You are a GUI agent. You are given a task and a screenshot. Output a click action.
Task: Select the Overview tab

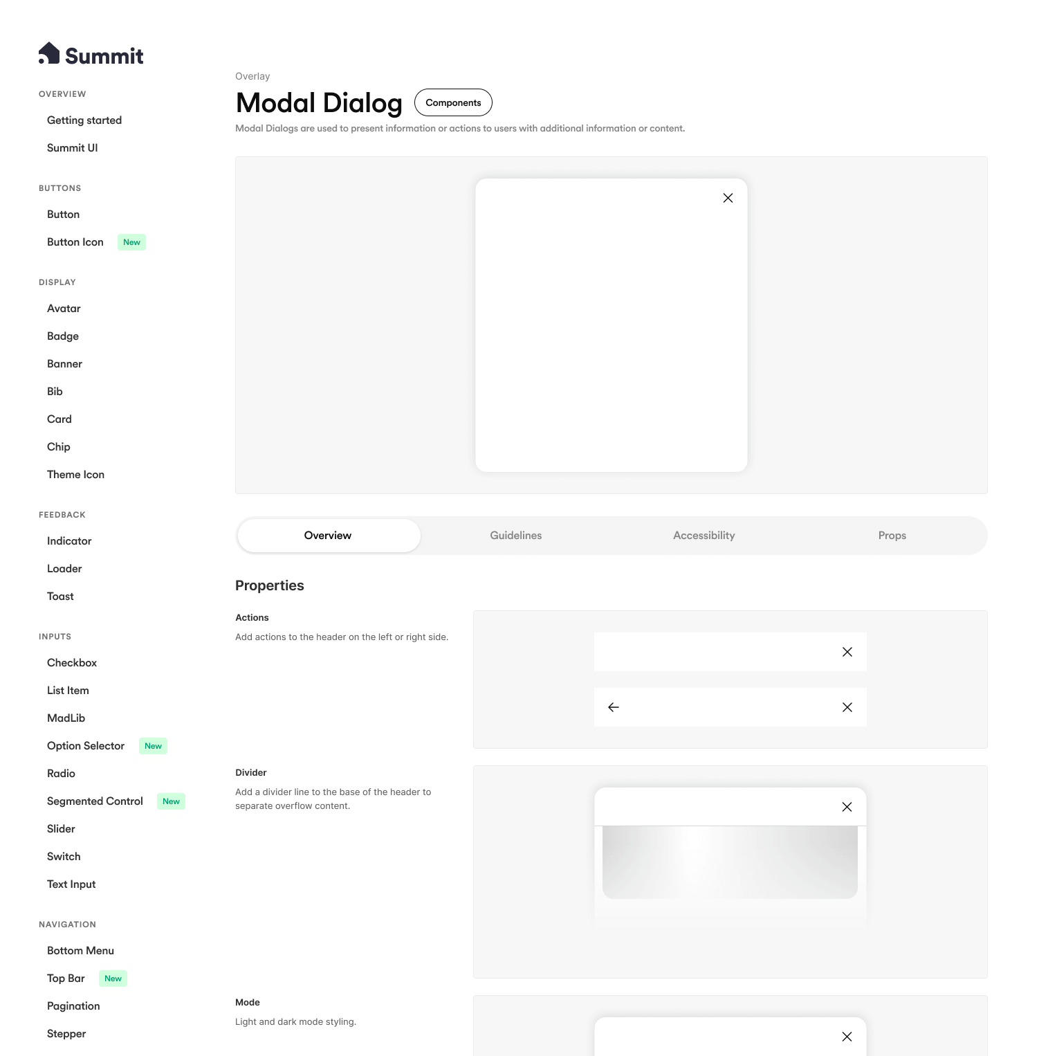pyautogui.click(x=328, y=536)
